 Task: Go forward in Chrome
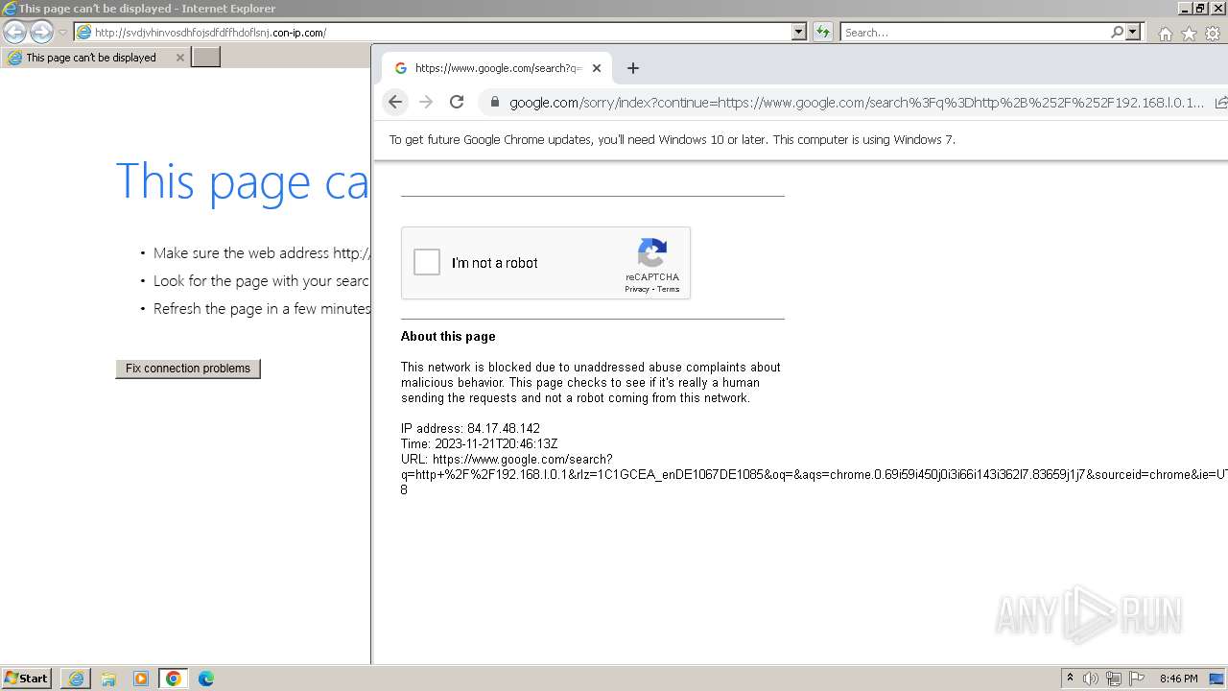tap(426, 102)
